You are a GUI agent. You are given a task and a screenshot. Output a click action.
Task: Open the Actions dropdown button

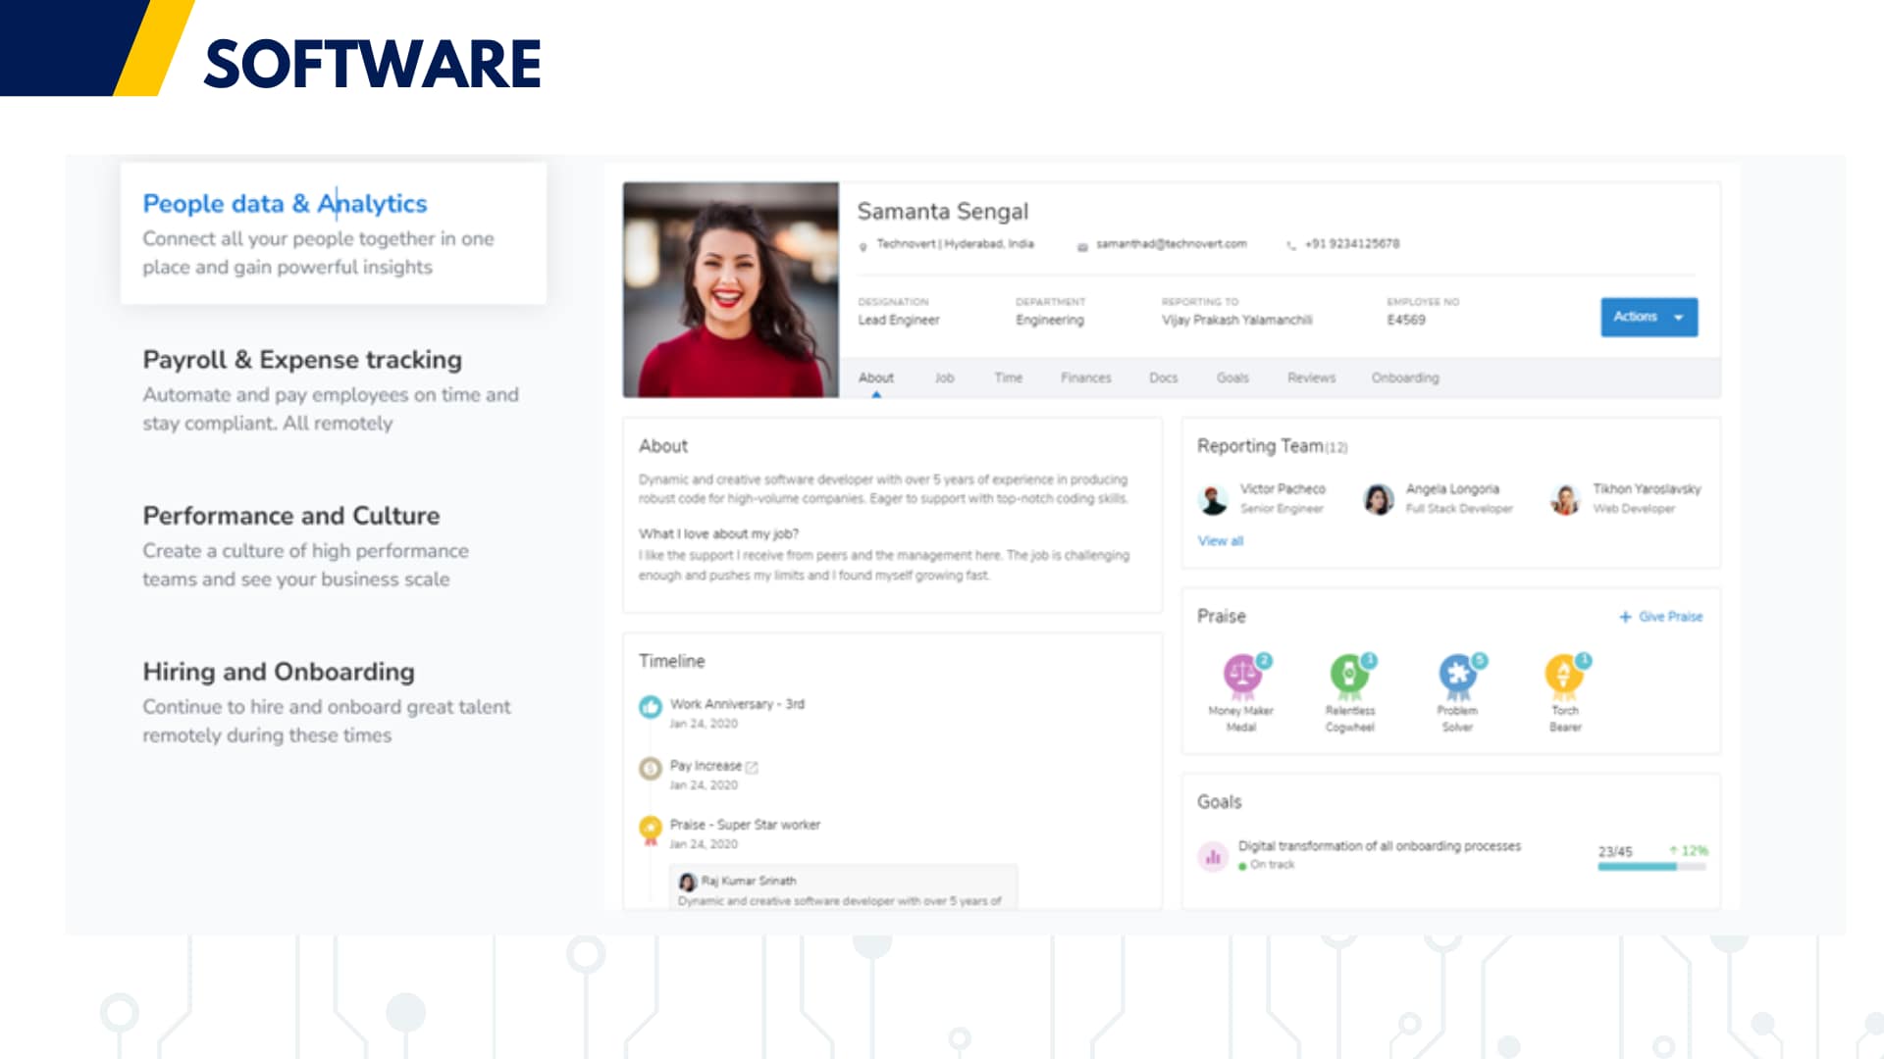[x=1648, y=317]
